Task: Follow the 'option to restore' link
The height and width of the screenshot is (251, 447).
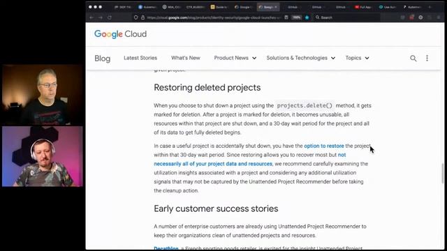Action: pos(324,146)
